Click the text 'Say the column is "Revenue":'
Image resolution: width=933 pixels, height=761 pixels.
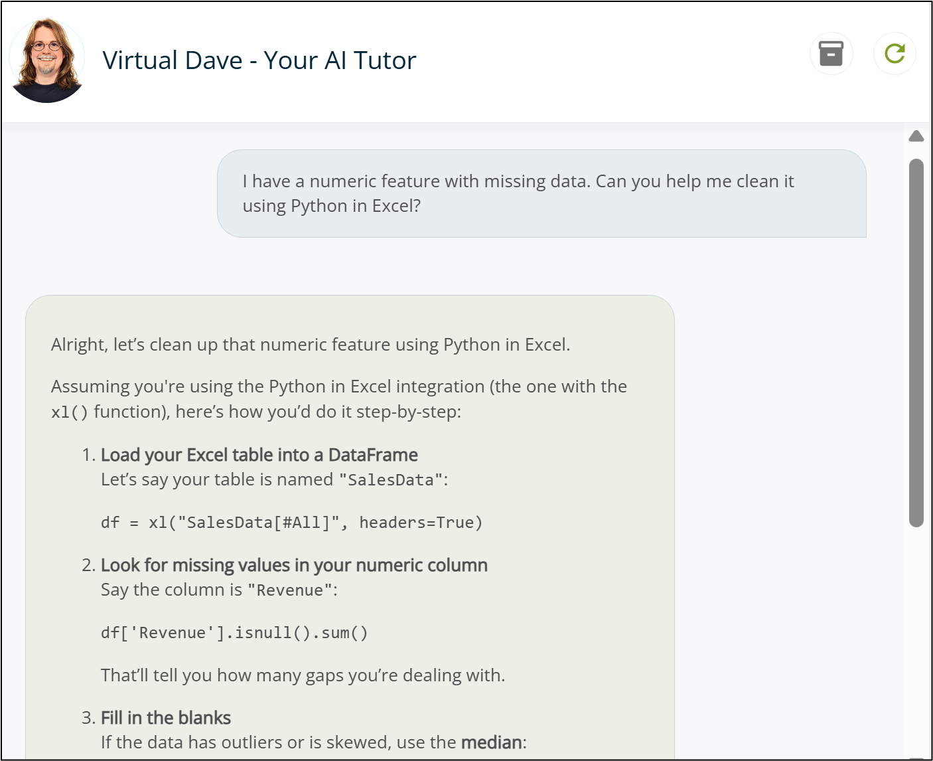pos(220,590)
